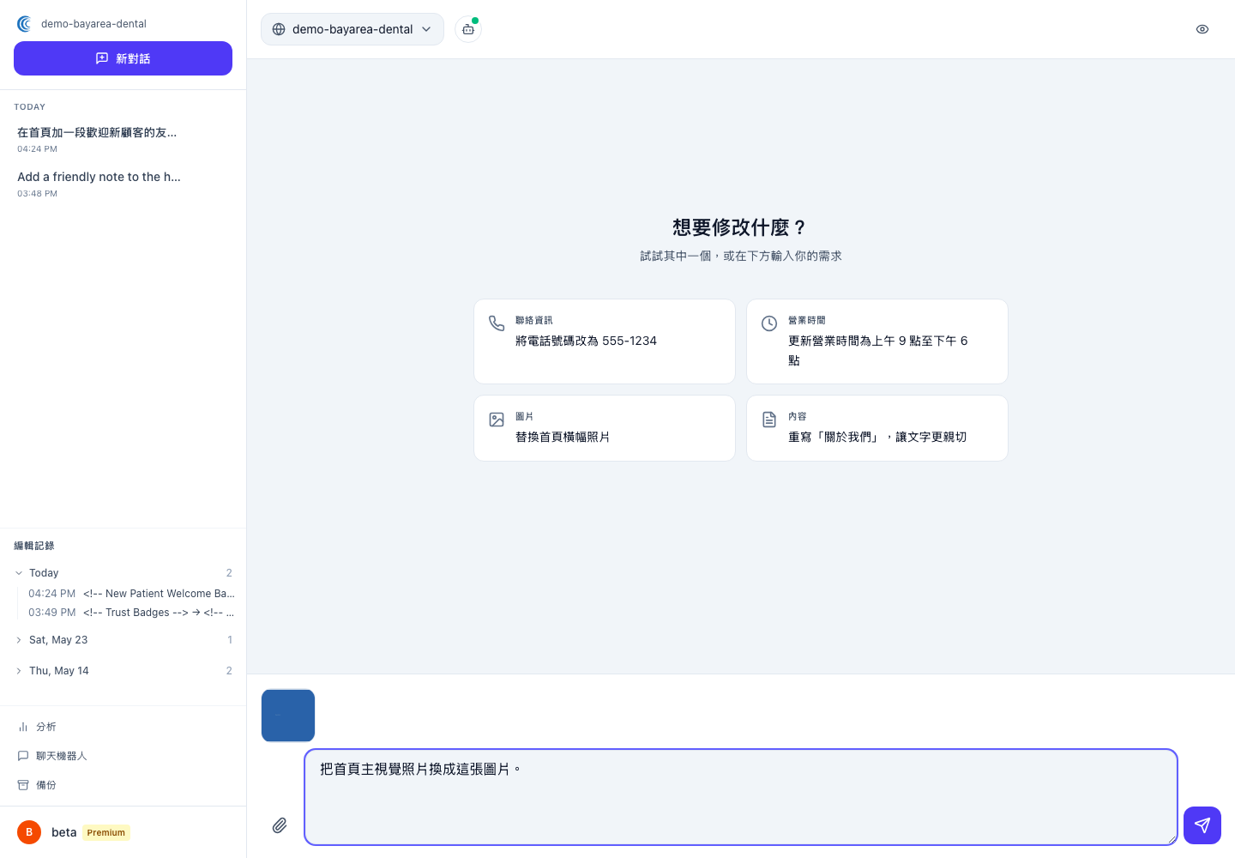Open the chatbot status robot icon

click(x=468, y=29)
